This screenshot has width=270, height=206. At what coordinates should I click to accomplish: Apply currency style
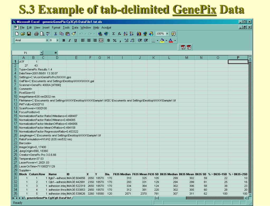[x=108, y=40]
